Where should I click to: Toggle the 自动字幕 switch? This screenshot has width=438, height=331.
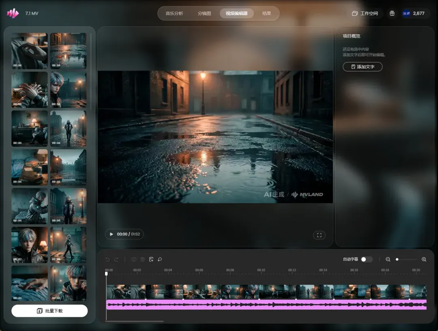(x=366, y=259)
